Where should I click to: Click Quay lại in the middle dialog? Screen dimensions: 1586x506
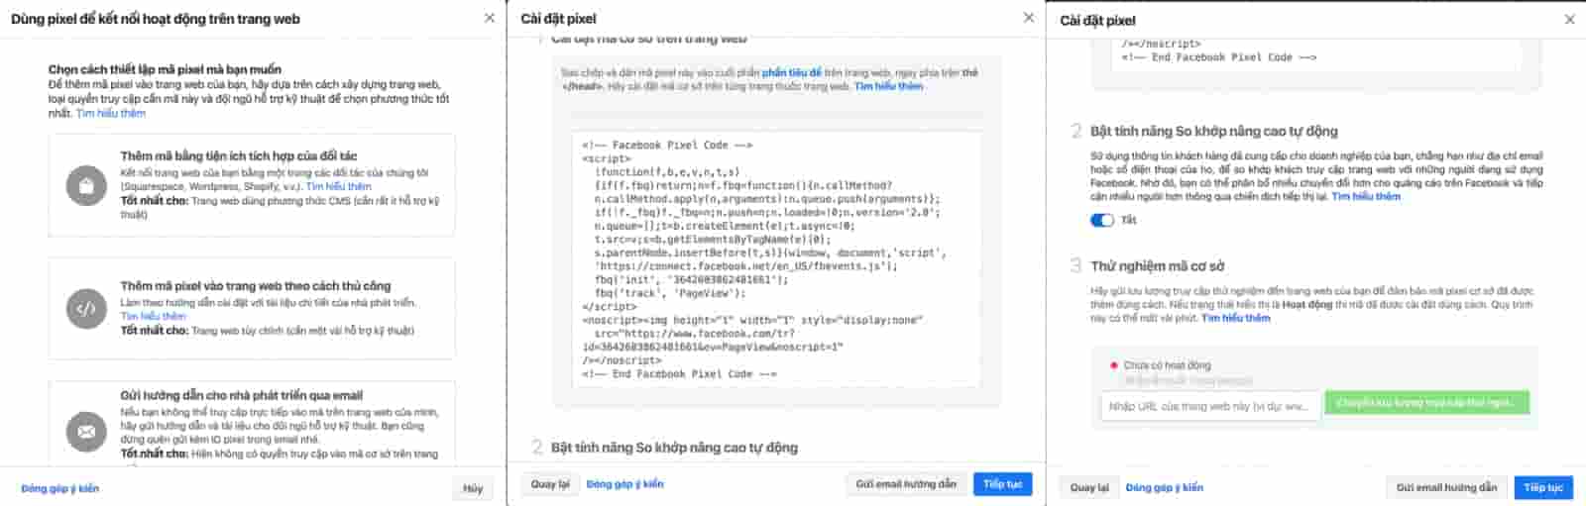pyautogui.click(x=550, y=484)
